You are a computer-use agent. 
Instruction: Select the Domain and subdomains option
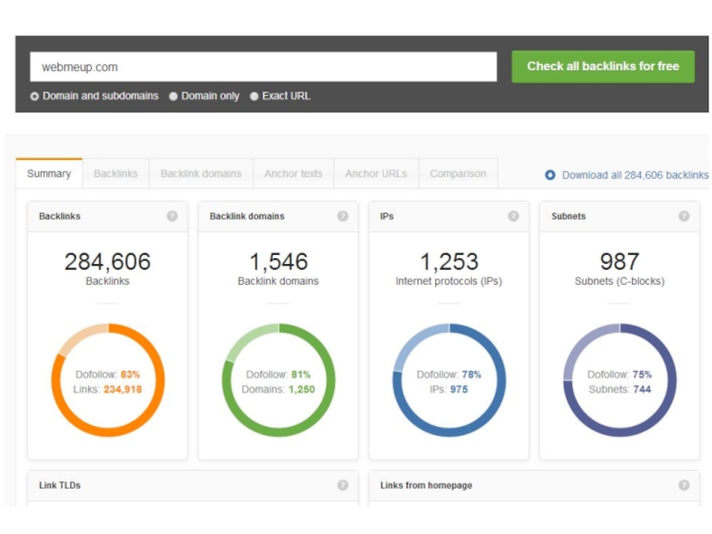point(35,96)
